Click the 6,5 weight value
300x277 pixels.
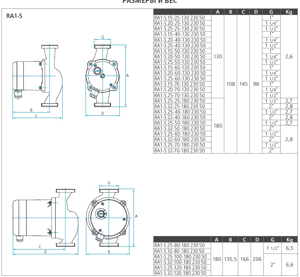click(x=289, y=248)
